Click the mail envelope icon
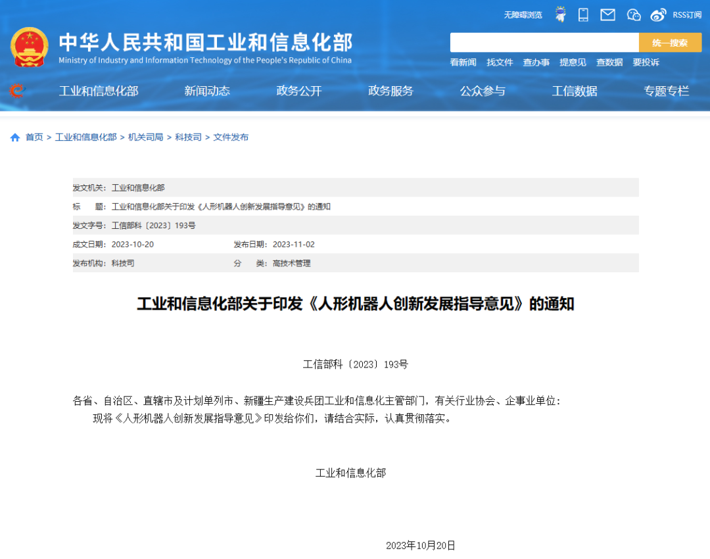The image size is (710, 559). [607, 14]
